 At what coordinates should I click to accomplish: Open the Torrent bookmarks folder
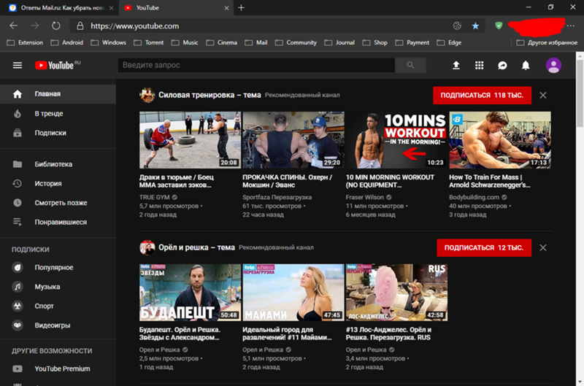(x=149, y=42)
